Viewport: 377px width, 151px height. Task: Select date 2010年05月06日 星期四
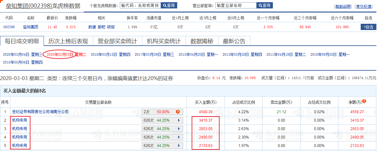tap(23, 62)
